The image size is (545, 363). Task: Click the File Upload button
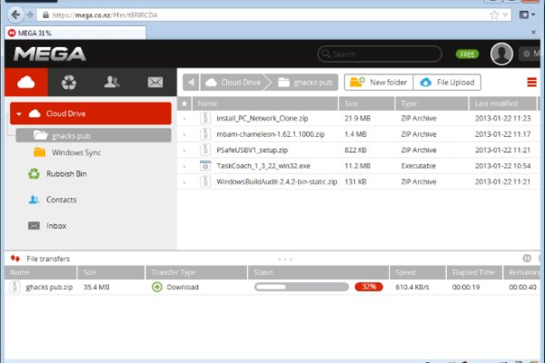pos(450,83)
